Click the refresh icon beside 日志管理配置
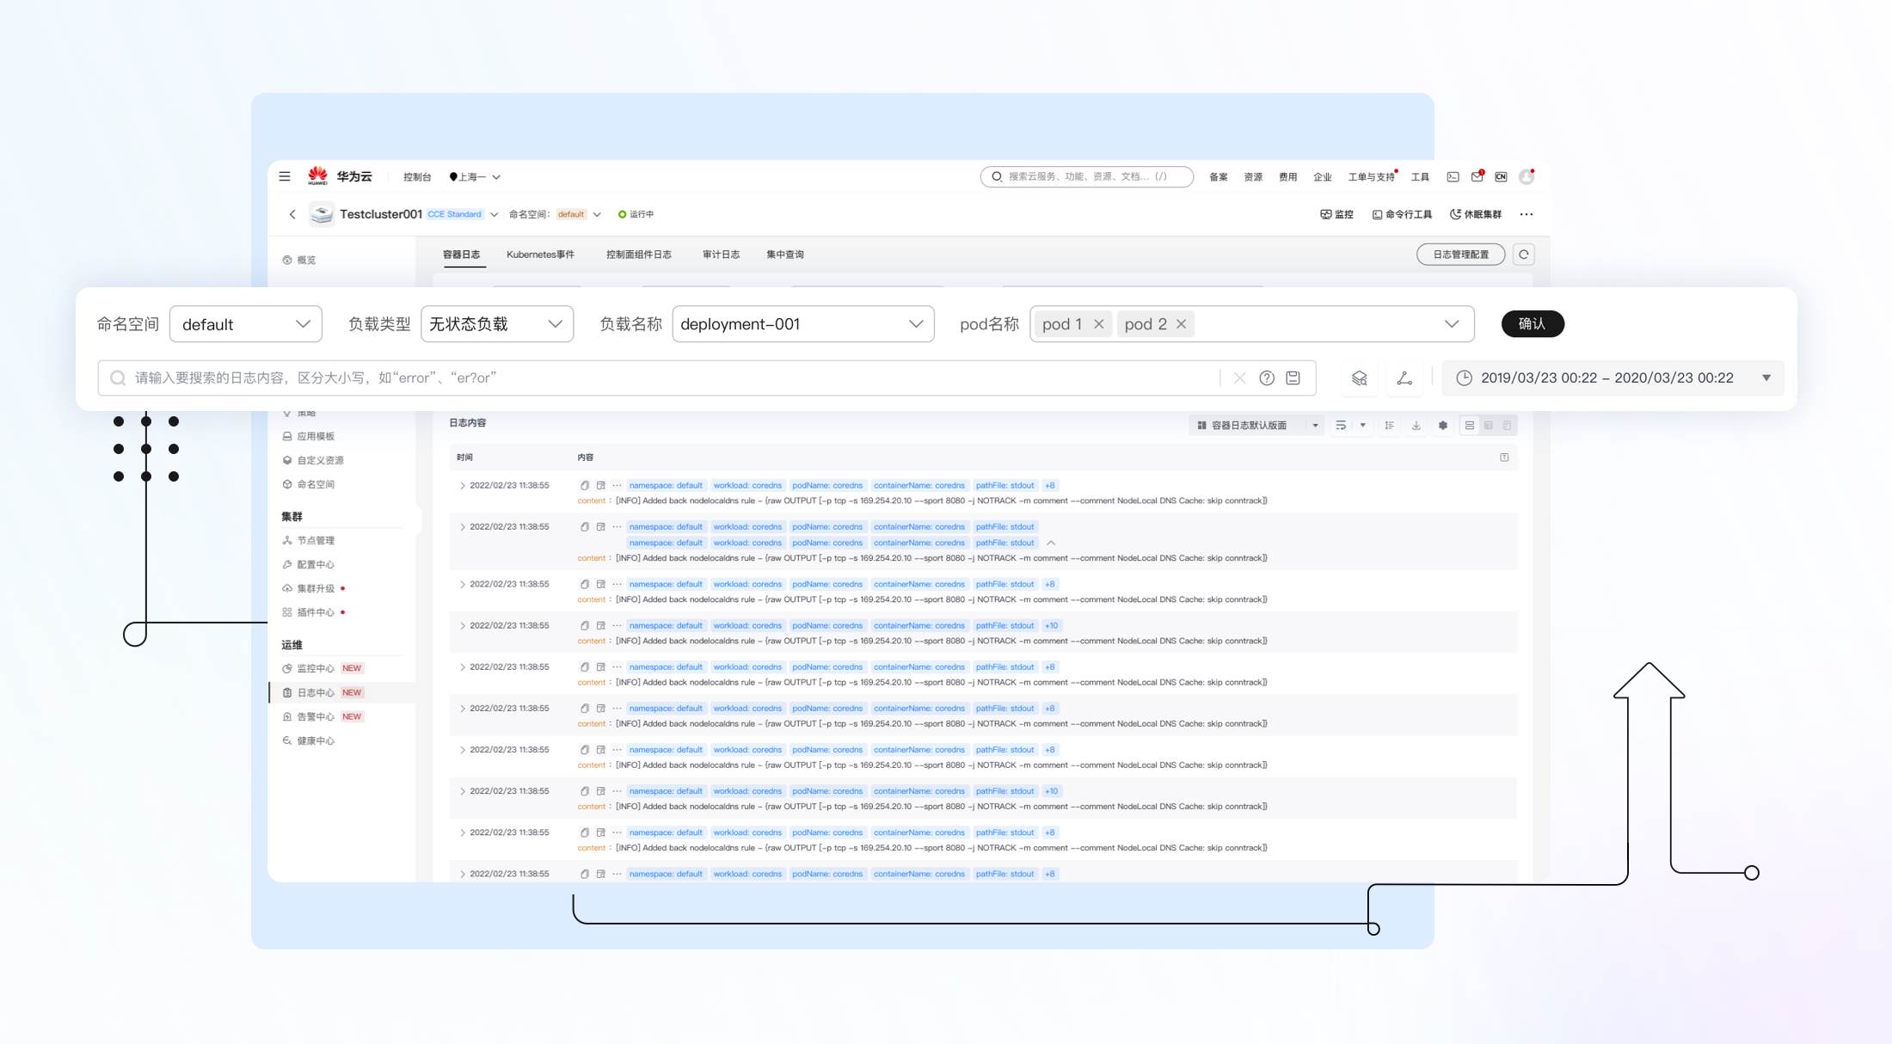This screenshot has width=1892, height=1044. pyautogui.click(x=1524, y=255)
